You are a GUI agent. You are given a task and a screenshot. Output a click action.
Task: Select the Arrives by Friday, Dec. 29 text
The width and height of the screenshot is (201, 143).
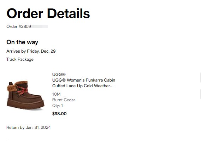tap(31, 51)
